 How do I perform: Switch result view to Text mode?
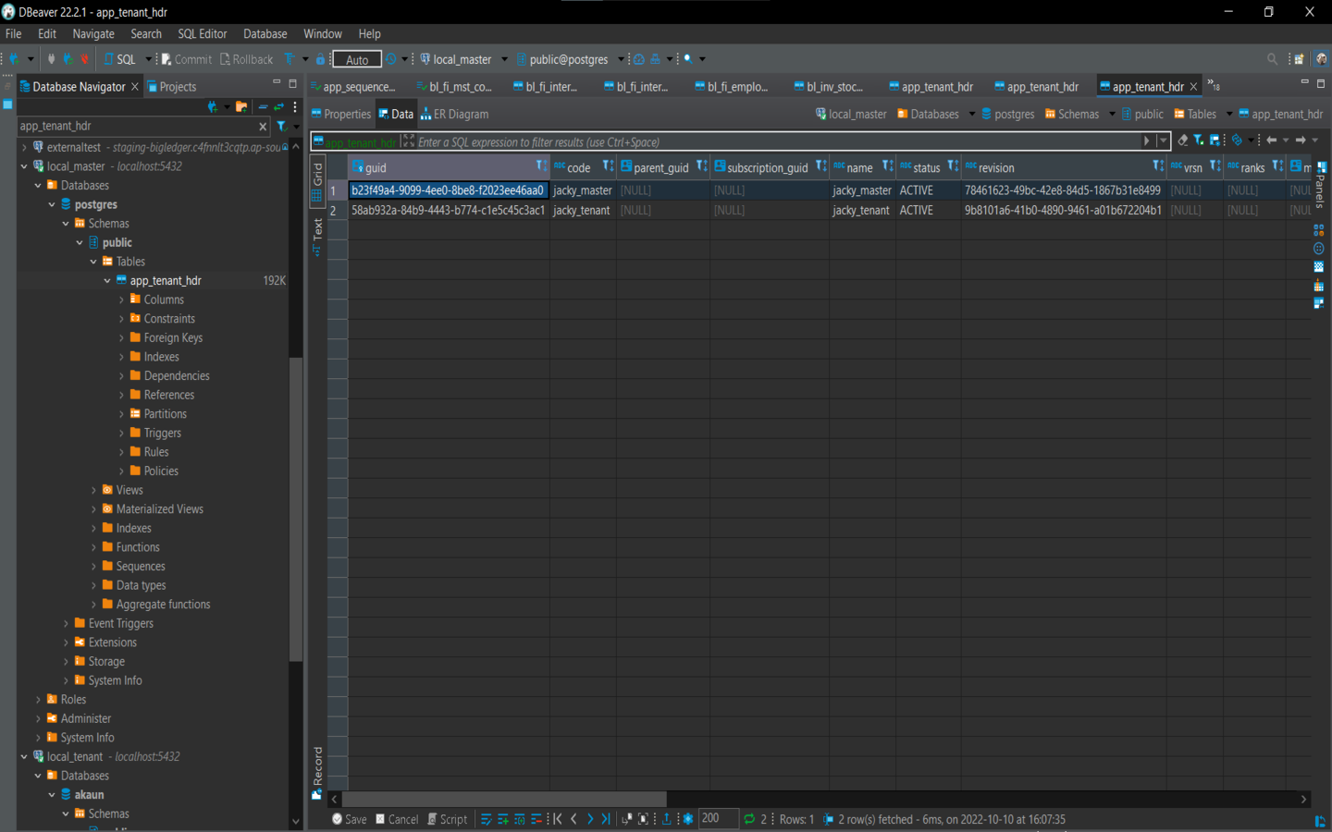(x=317, y=236)
